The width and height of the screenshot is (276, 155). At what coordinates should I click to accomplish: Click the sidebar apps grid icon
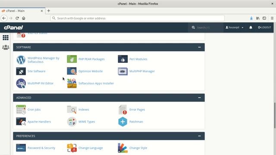(6, 37)
